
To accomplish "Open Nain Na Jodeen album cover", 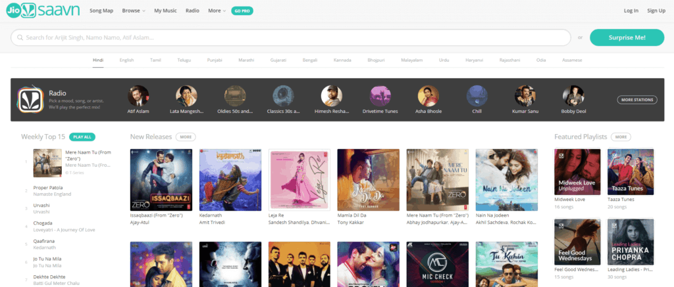I will (x=507, y=180).
